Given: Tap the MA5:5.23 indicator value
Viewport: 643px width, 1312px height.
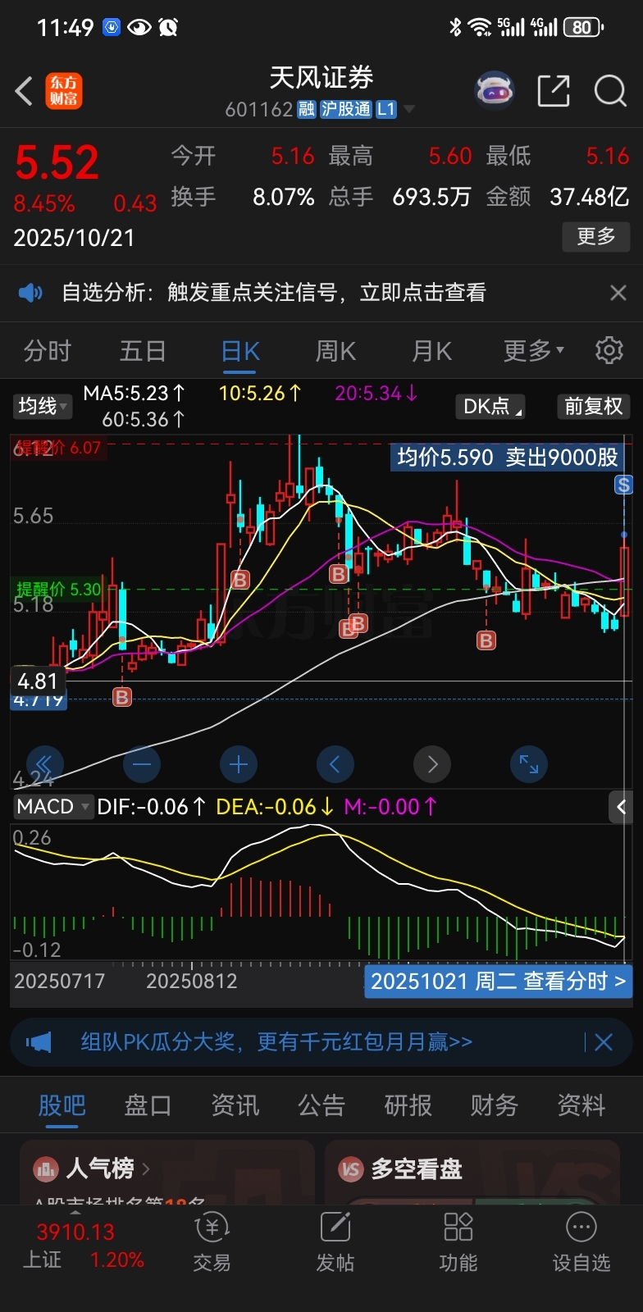Looking at the screenshot, I should [134, 394].
